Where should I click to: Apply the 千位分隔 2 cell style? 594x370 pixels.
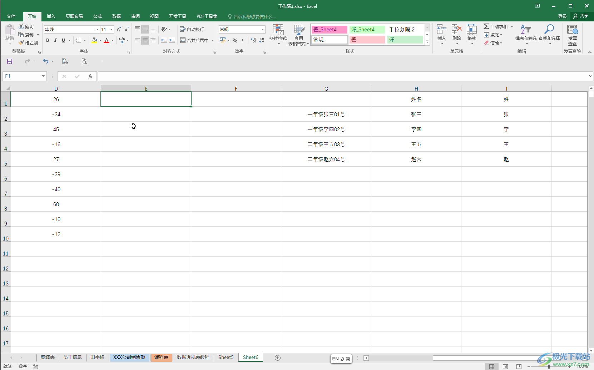(x=405, y=29)
